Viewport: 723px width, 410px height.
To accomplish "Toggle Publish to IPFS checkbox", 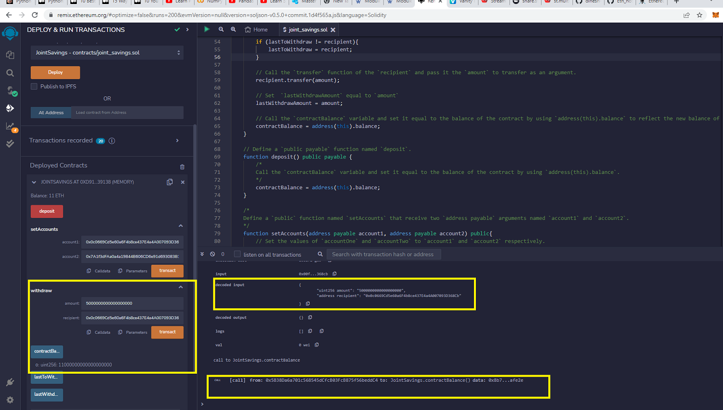I will [x=34, y=86].
